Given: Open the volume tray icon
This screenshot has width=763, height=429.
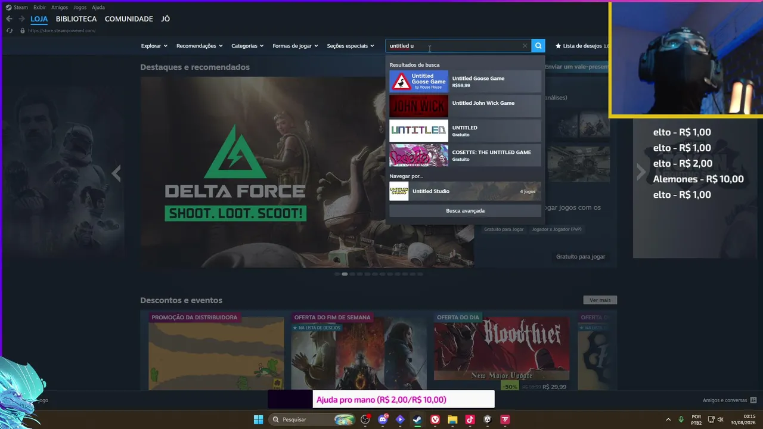Looking at the screenshot, I should tap(721, 419).
